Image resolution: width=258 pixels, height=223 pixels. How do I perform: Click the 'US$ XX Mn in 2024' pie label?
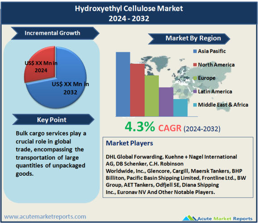pos(41,67)
